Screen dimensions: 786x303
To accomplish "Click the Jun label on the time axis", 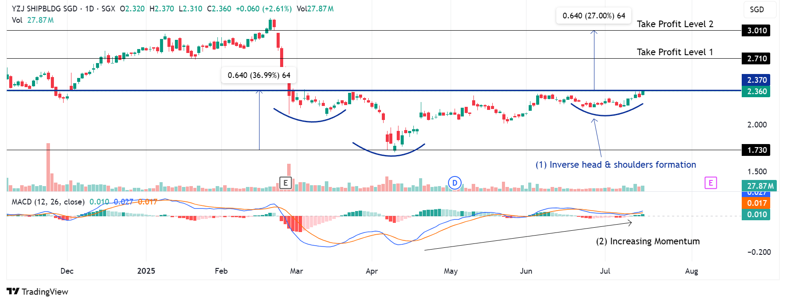I will (x=526, y=271).
